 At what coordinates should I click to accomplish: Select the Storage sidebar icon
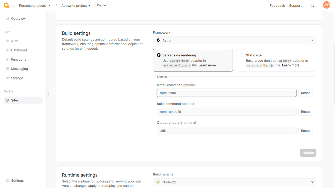click(x=7, y=78)
